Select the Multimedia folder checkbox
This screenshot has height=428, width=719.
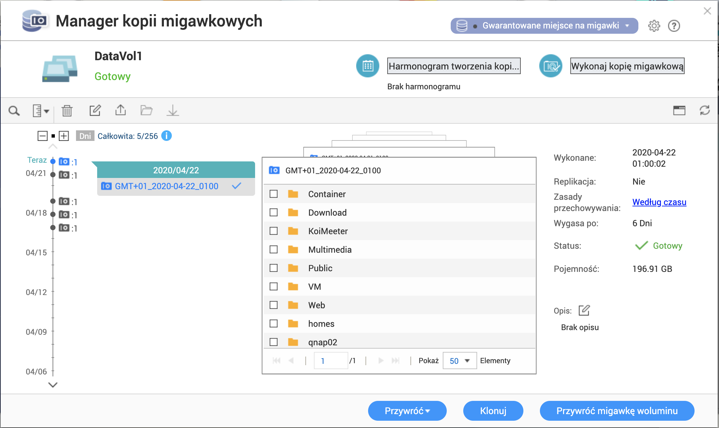click(273, 250)
